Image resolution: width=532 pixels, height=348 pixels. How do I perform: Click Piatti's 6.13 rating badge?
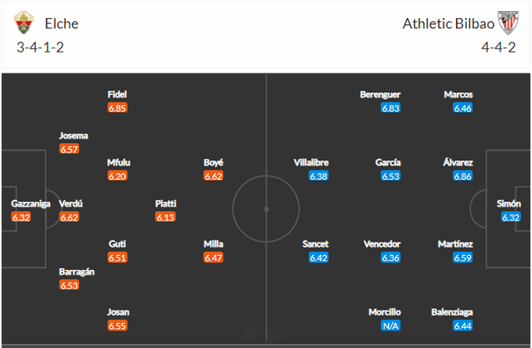pyautogui.click(x=165, y=217)
